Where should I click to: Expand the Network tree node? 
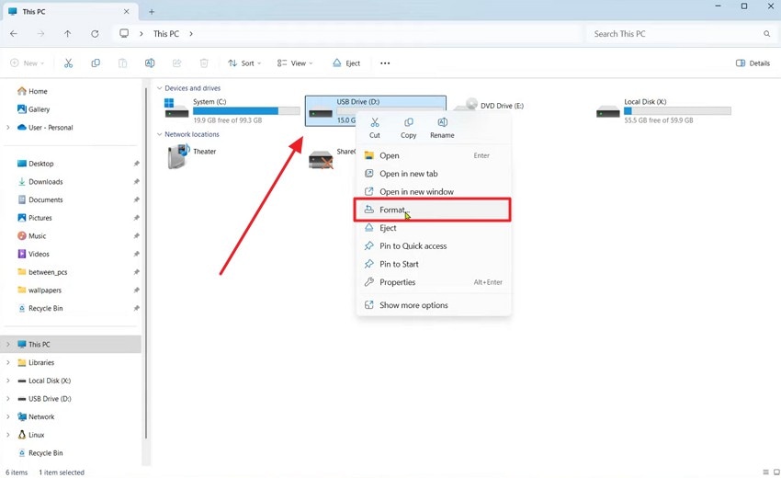tap(8, 416)
